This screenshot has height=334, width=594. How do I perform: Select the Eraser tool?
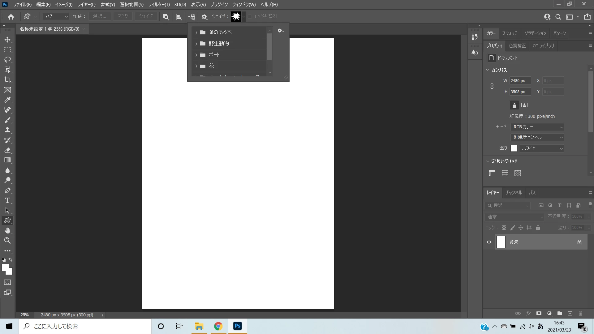[x=7, y=150]
